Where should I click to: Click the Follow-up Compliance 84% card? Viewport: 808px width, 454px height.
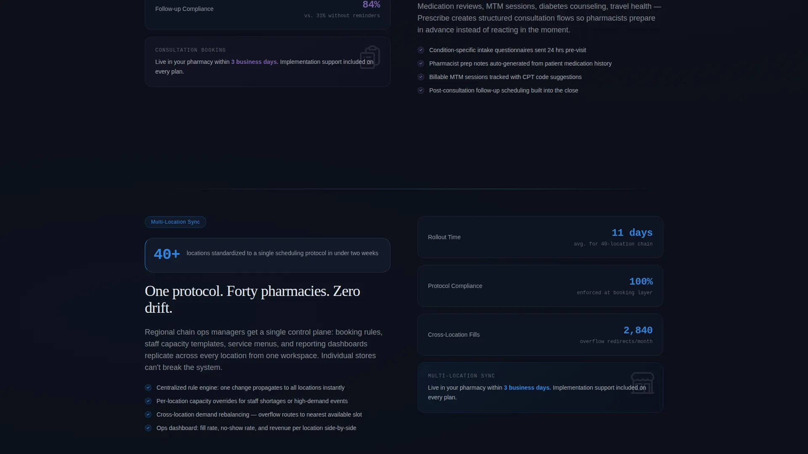click(268, 12)
